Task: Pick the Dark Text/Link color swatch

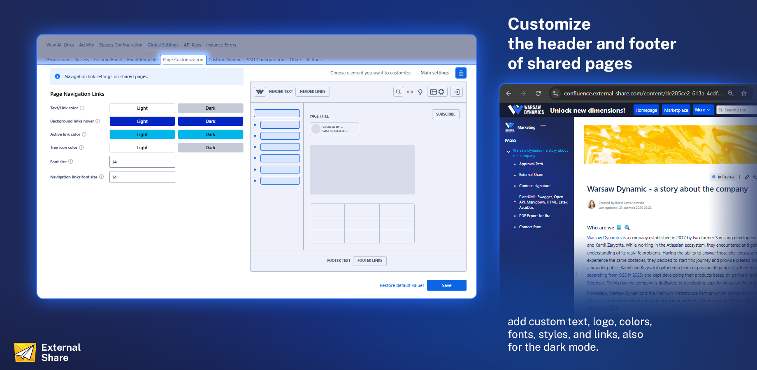Action: [x=211, y=108]
